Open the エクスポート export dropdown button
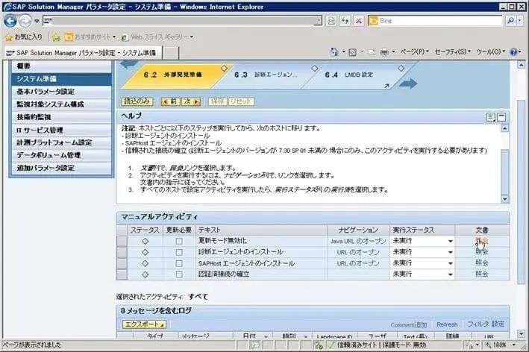529x352 pixels. point(144,324)
